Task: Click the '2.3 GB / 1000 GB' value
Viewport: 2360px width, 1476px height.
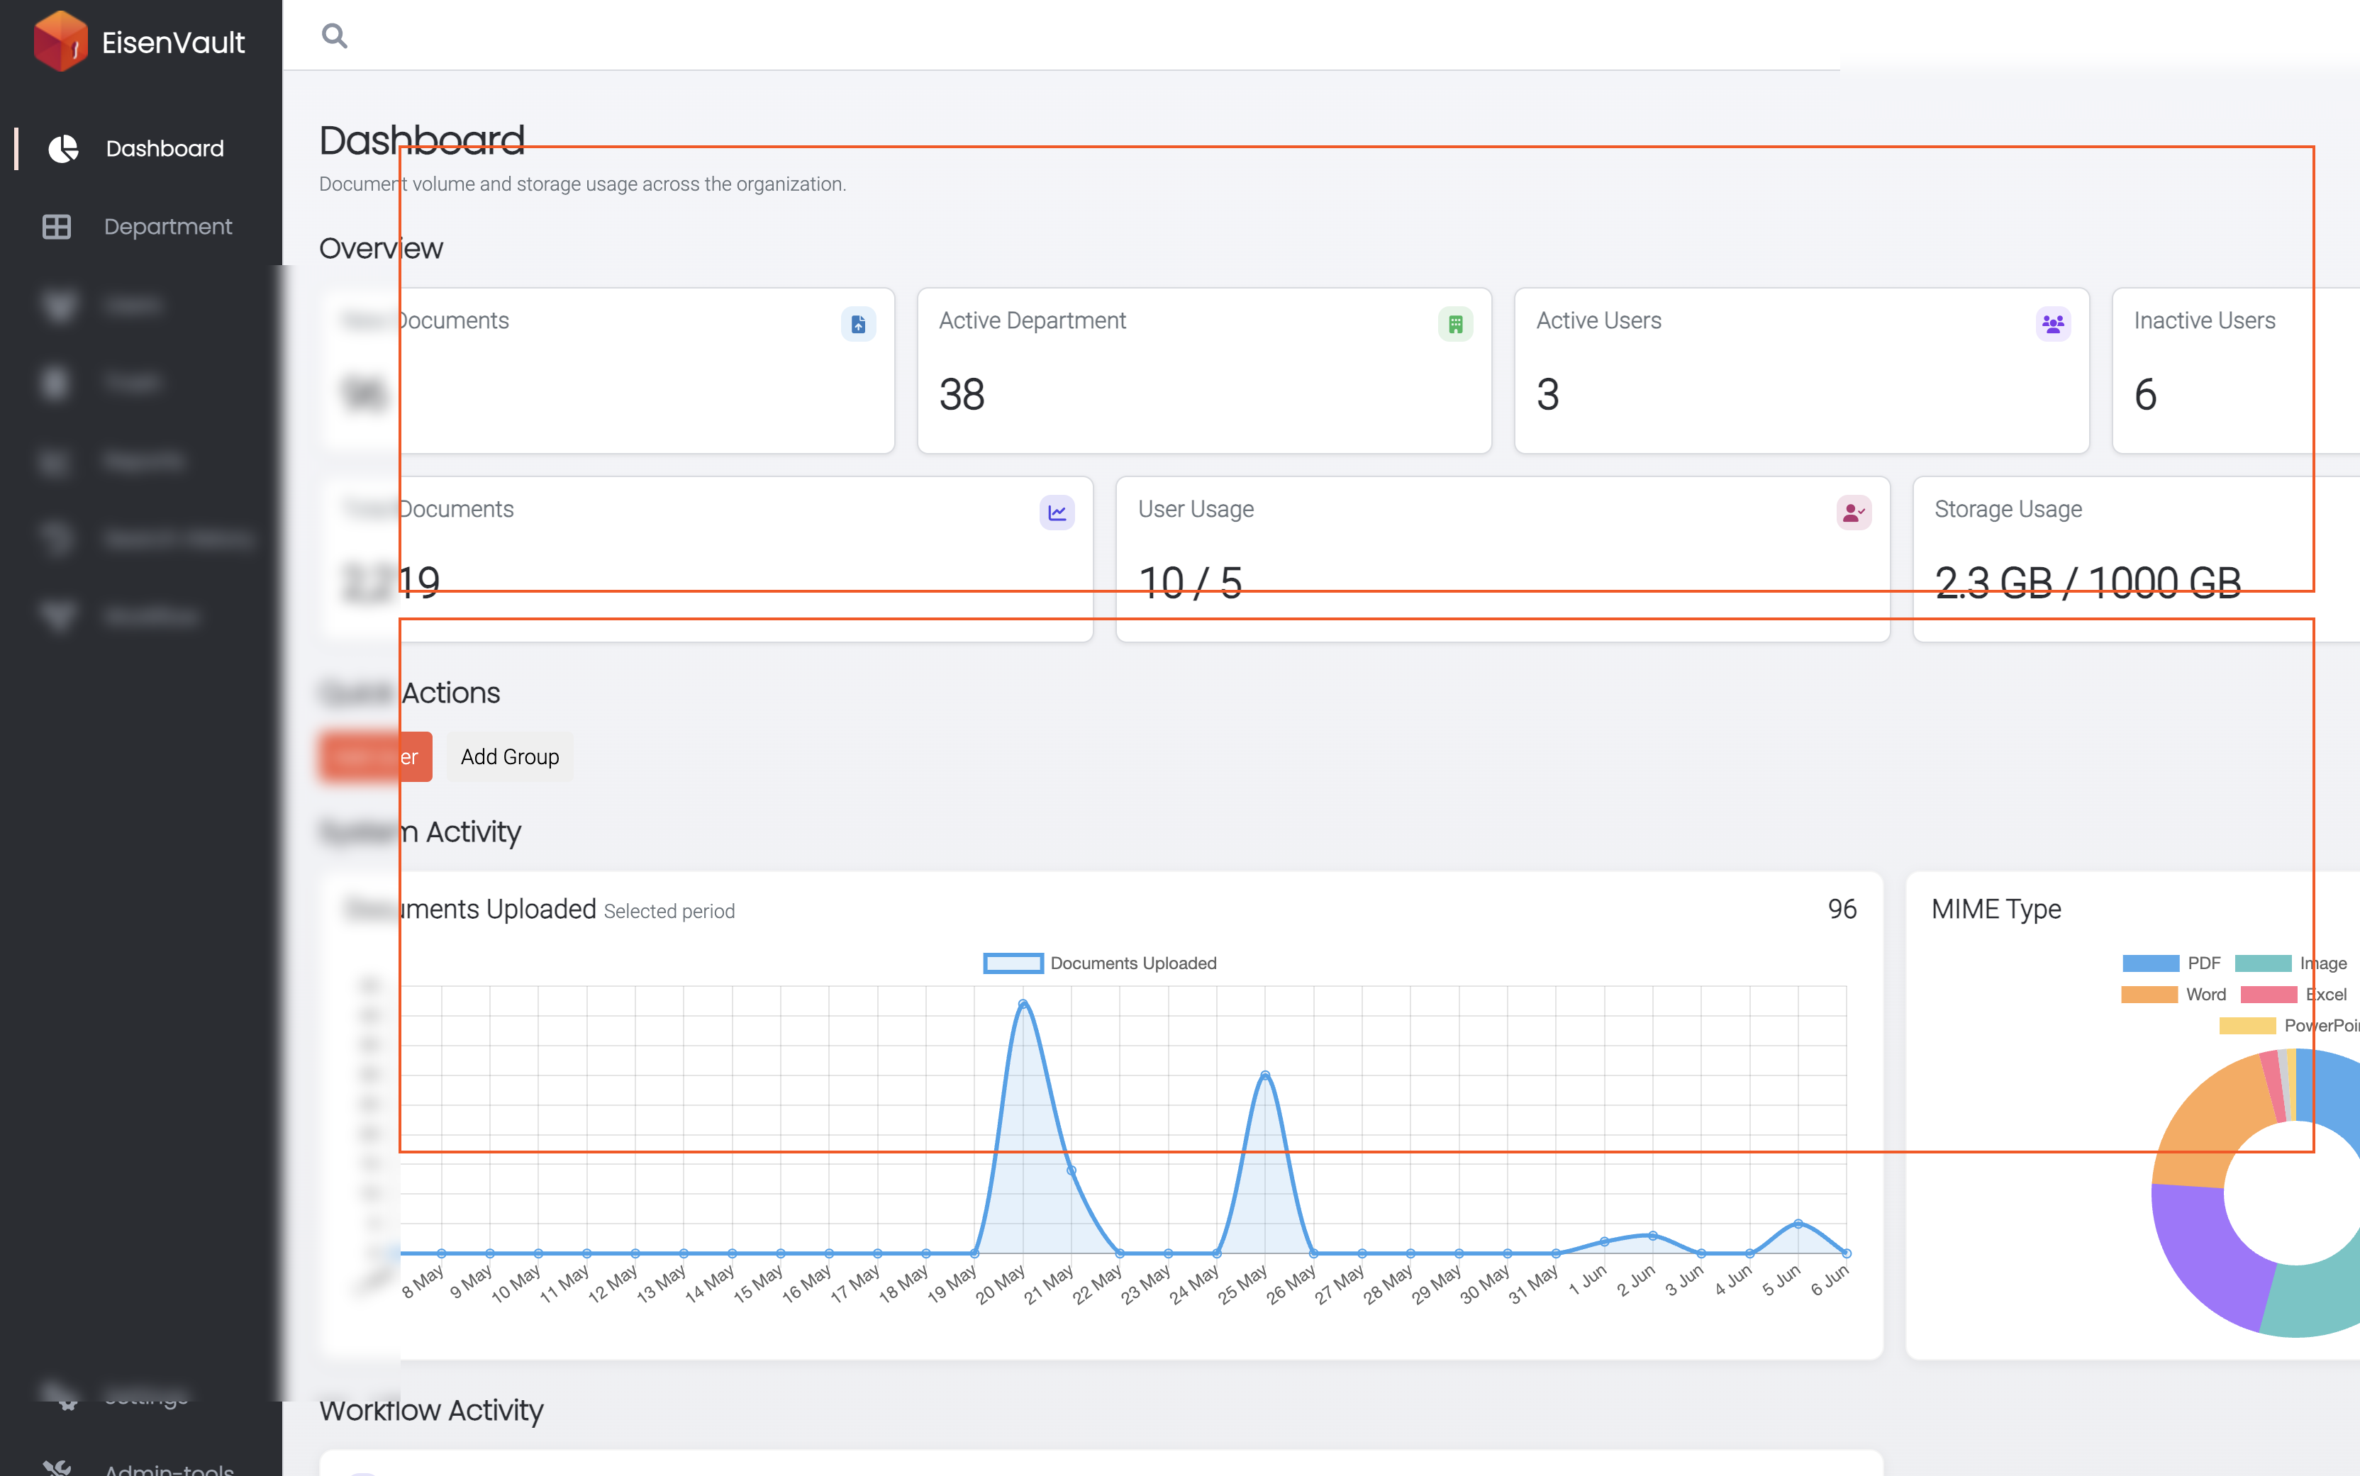Action: click(x=2088, y=583)
